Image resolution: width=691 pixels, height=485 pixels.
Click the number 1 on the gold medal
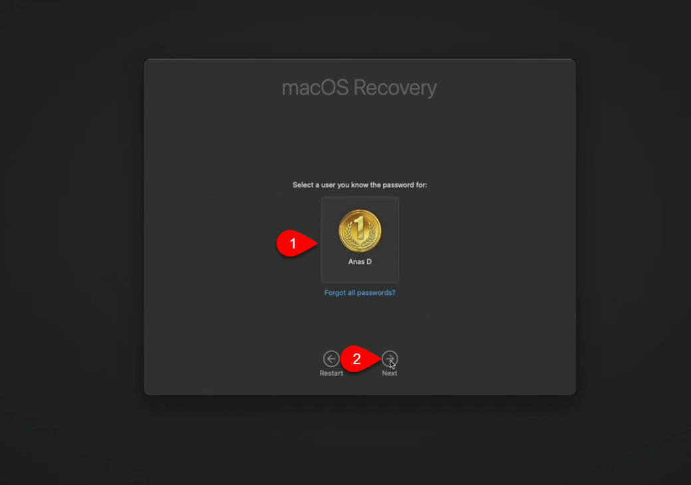[360, 227]
